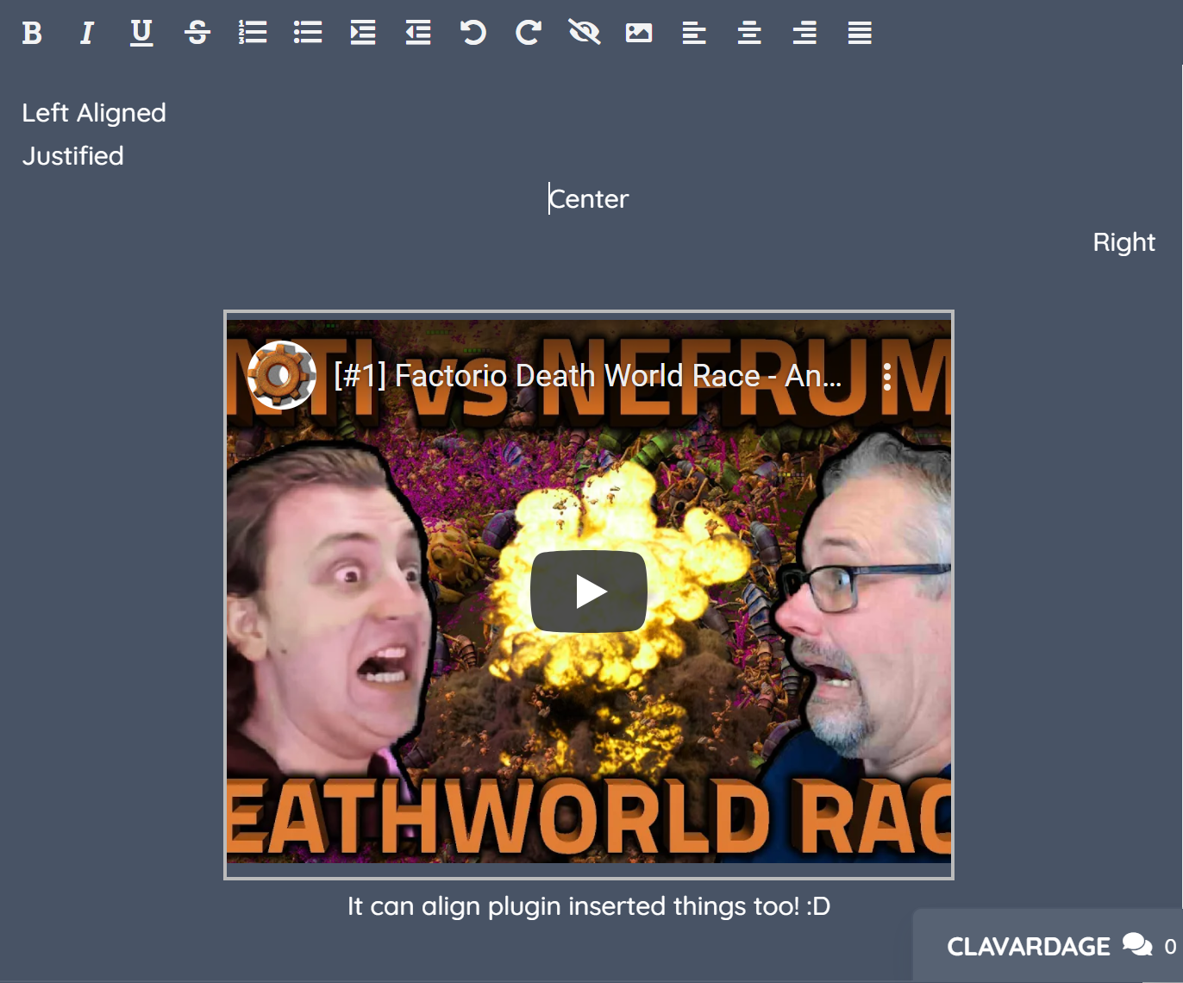Image resolution: width=1183 pixels, height=983 pixels.
Task: Toggle bold formatting
Action: click(x=32, y=33)
